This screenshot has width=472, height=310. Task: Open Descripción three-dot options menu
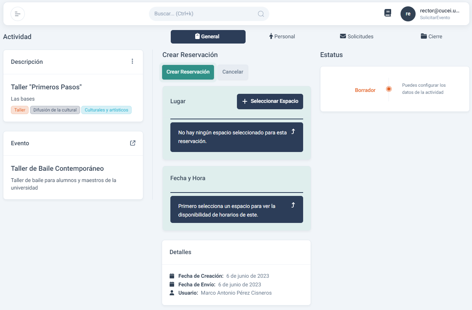(x=132, y=62)
